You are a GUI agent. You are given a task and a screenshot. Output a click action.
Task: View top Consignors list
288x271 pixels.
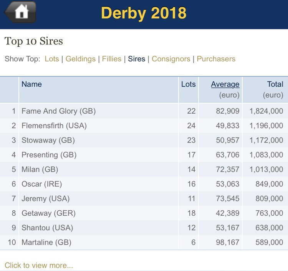point(171,59)
